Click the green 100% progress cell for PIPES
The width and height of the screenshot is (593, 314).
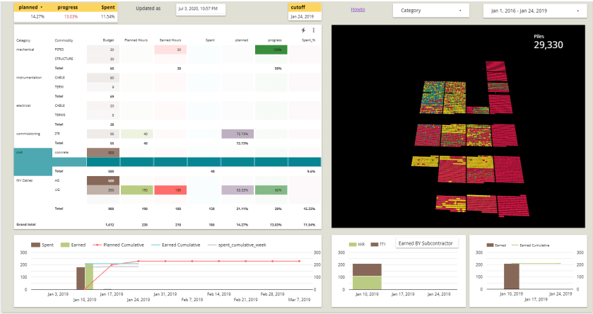[x=271, y=50]
